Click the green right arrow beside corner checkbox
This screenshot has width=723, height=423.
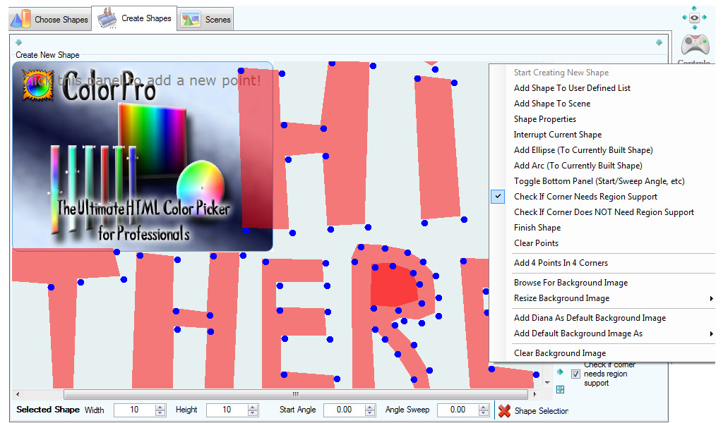[x=560, y=372]
